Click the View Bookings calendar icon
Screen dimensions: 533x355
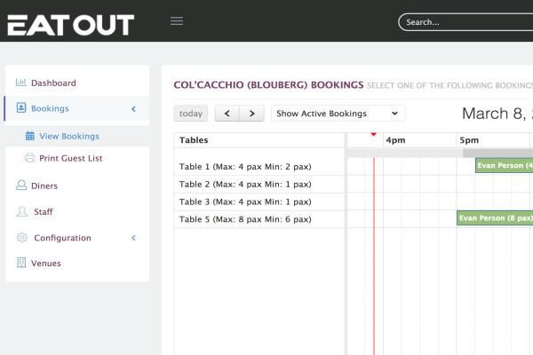tap(30, 136)
